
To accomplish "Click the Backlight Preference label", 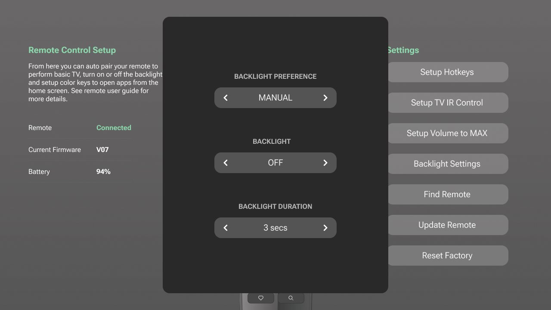I will (275, 77).
